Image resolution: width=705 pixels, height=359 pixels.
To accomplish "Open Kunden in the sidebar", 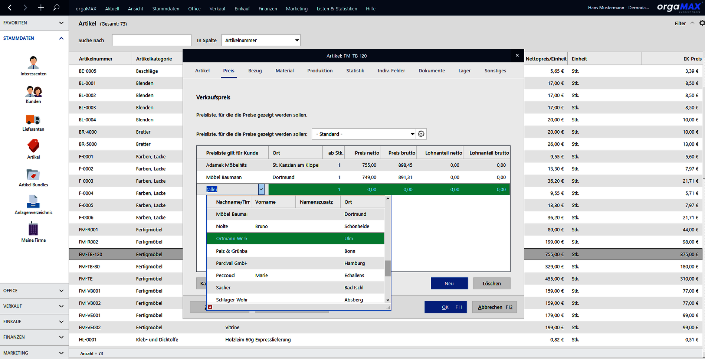I will tap(33, 94).
